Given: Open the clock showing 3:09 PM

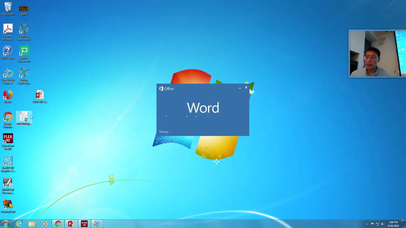Looking at the screenshot, I should pos(393,224).
